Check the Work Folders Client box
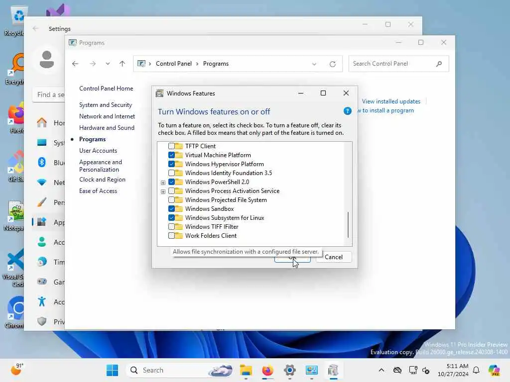The image size is (510, 382). click(171, 235)
